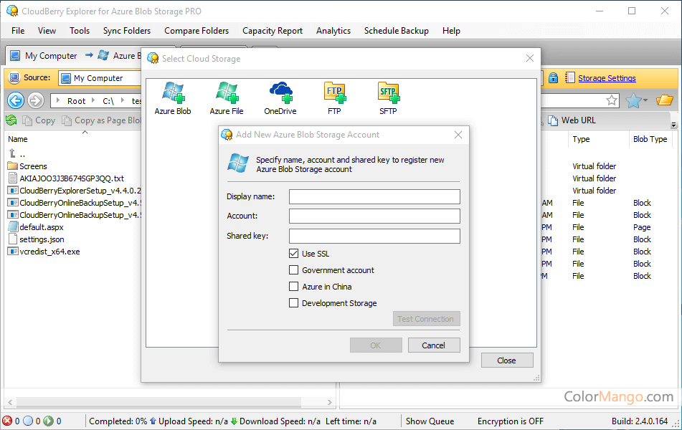Open the Schedule Backup menu
Viewport: 682px width, 430px height.
pos(397,31)
